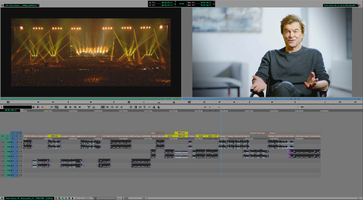Select '_DTH_RaR_2004_01_HierKommtAlex' clip on V1
The height and width of the screenshot is (200, 363).
[126, 136]
